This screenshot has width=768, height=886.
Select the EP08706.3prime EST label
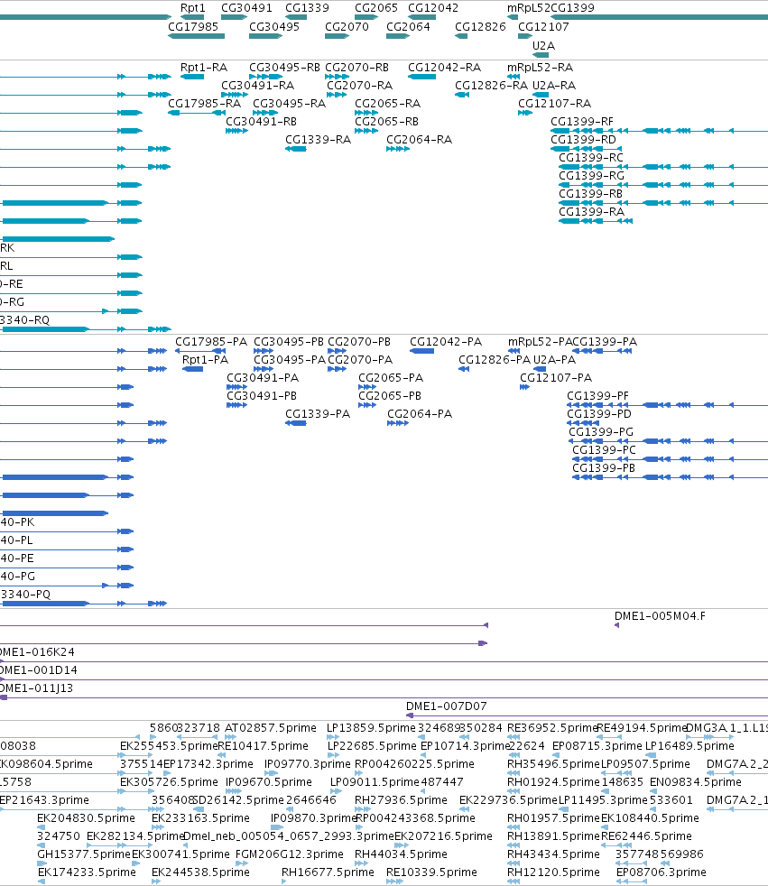pyautogui.click(x=662, y=872)
